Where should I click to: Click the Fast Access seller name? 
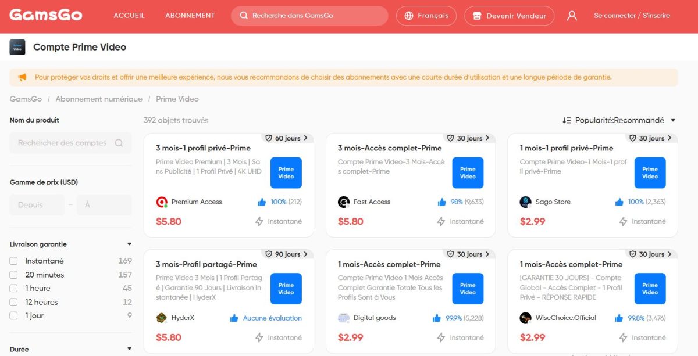pos(372,202)
